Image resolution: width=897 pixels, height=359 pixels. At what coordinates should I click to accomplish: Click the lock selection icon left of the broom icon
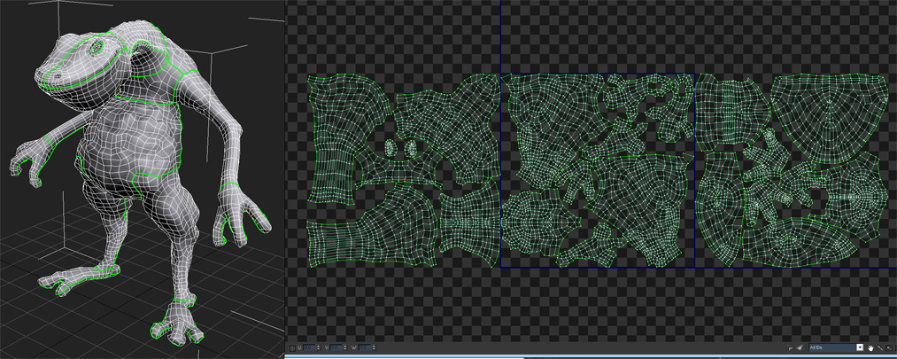(790, 347)
